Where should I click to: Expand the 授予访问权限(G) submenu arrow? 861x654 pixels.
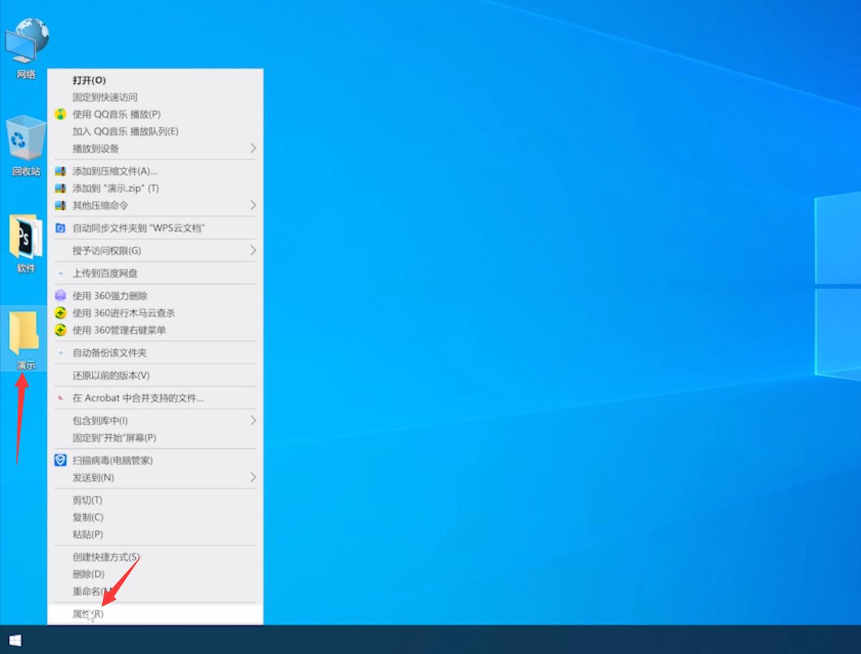(x=252, y=250)
